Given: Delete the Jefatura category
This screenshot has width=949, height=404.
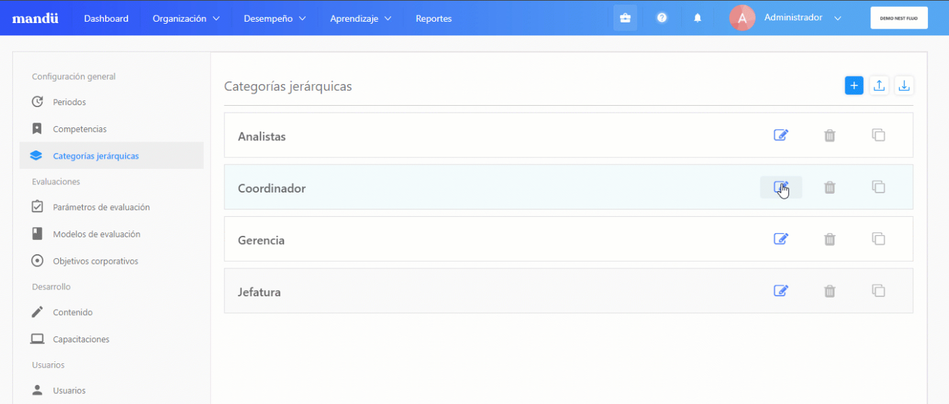Looking at the screenshot, I should (830, 291).
